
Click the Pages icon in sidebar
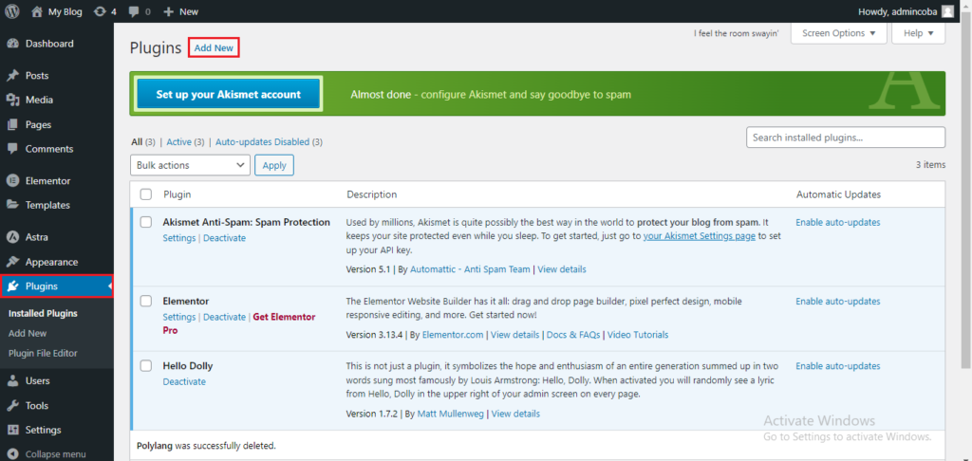pyautogui.click(x=12, y=124)
